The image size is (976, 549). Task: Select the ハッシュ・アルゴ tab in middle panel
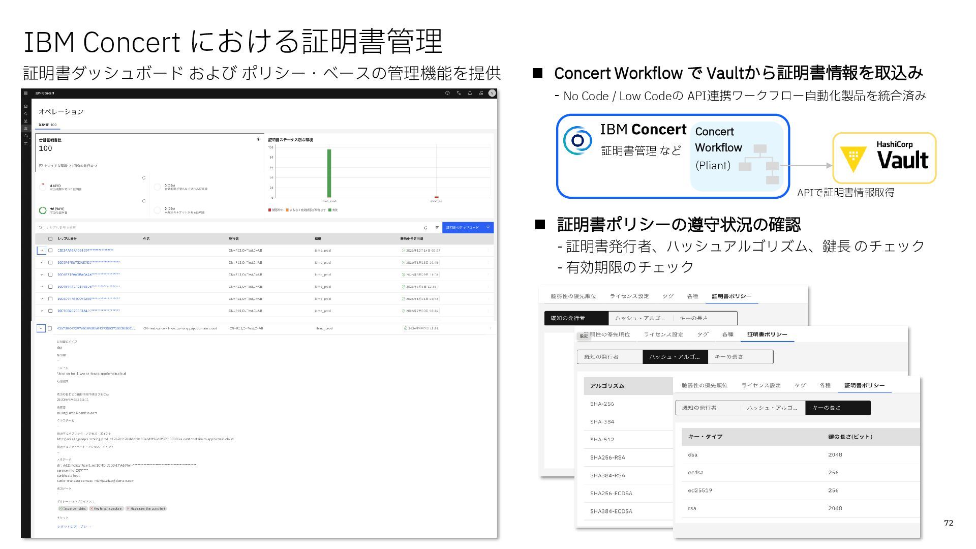(x=675, y=357)
